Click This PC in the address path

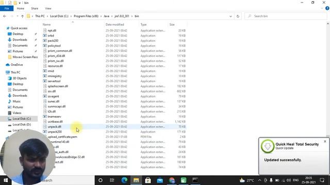pyautogui.click(x=40, y=16)
